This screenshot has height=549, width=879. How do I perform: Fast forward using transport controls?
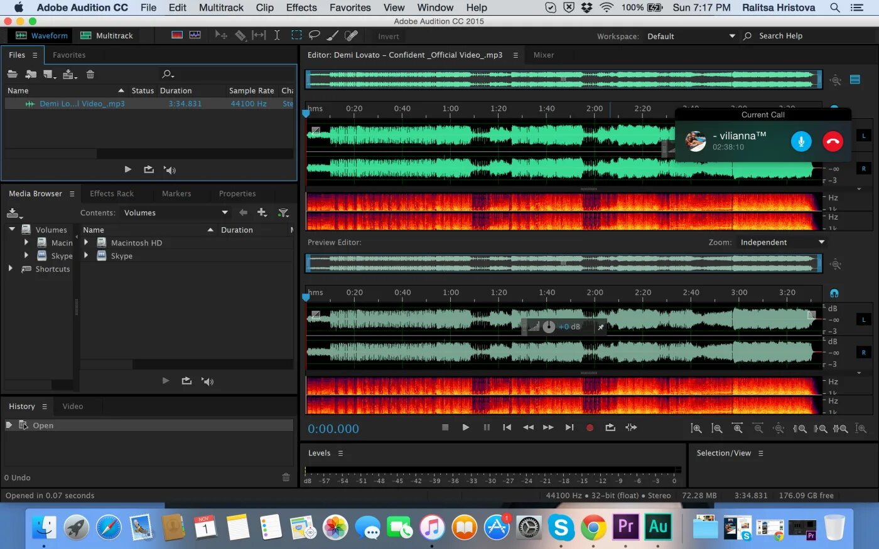548,427
